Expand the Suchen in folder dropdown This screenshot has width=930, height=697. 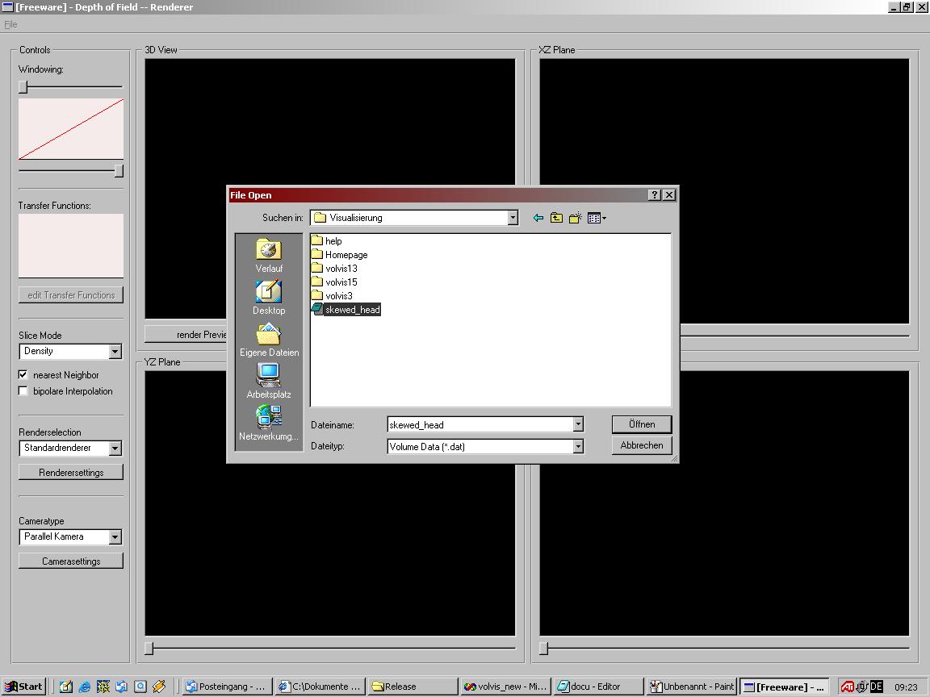513,218
